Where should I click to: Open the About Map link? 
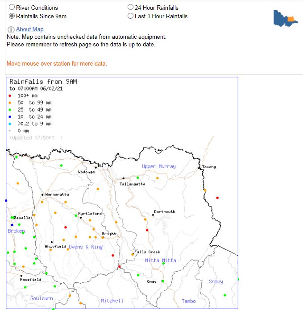tap(29, 29)
